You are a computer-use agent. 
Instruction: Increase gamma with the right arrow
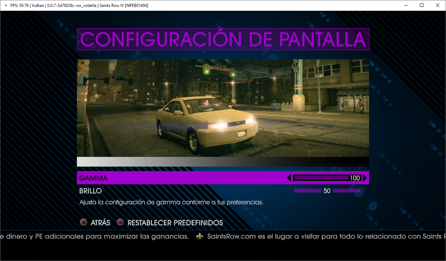pyautogui.click(x=365, y=178)
